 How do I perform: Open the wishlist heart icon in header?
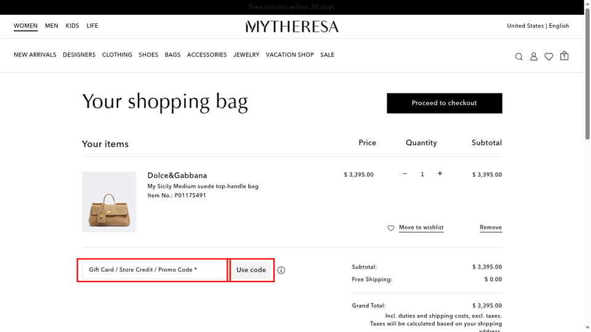549,57
